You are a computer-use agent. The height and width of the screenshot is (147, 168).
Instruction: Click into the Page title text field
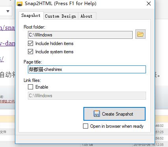(x=87, y=69)
